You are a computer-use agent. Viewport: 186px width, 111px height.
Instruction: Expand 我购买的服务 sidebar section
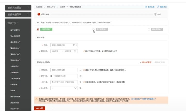click(x=18, y=8)
